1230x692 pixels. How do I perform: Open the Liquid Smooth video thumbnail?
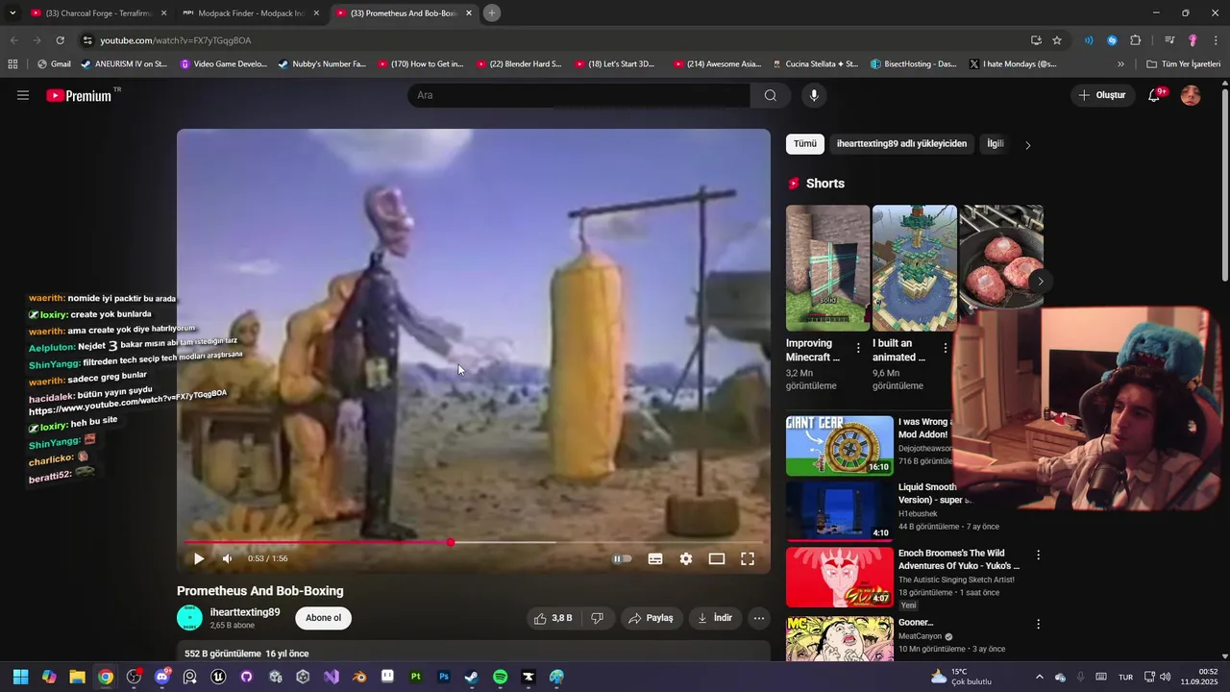840,511
